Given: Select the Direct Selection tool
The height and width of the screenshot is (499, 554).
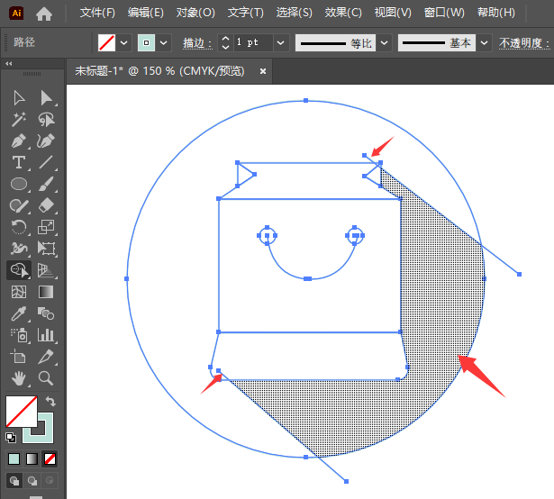Looking at the screenshot, I should [46, 98].
